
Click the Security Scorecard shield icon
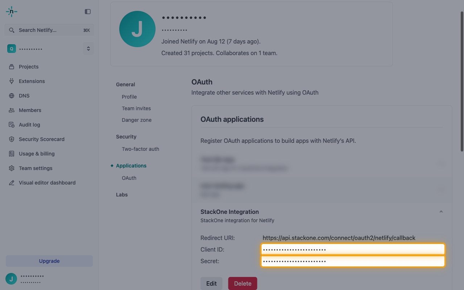click(x=12, y=139)
